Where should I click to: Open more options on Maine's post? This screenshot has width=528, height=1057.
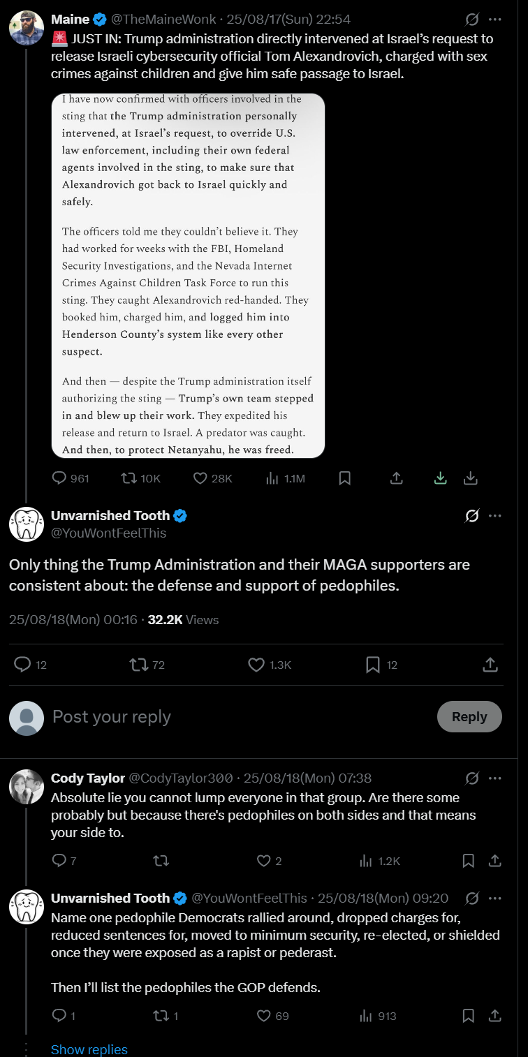point(495,20)
